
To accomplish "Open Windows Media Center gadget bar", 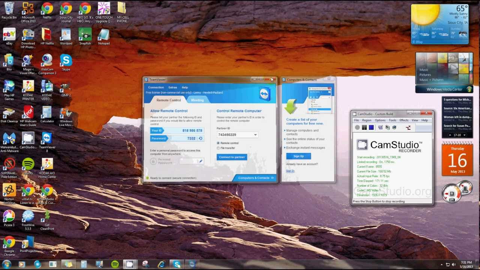I will tap(444, 89).
